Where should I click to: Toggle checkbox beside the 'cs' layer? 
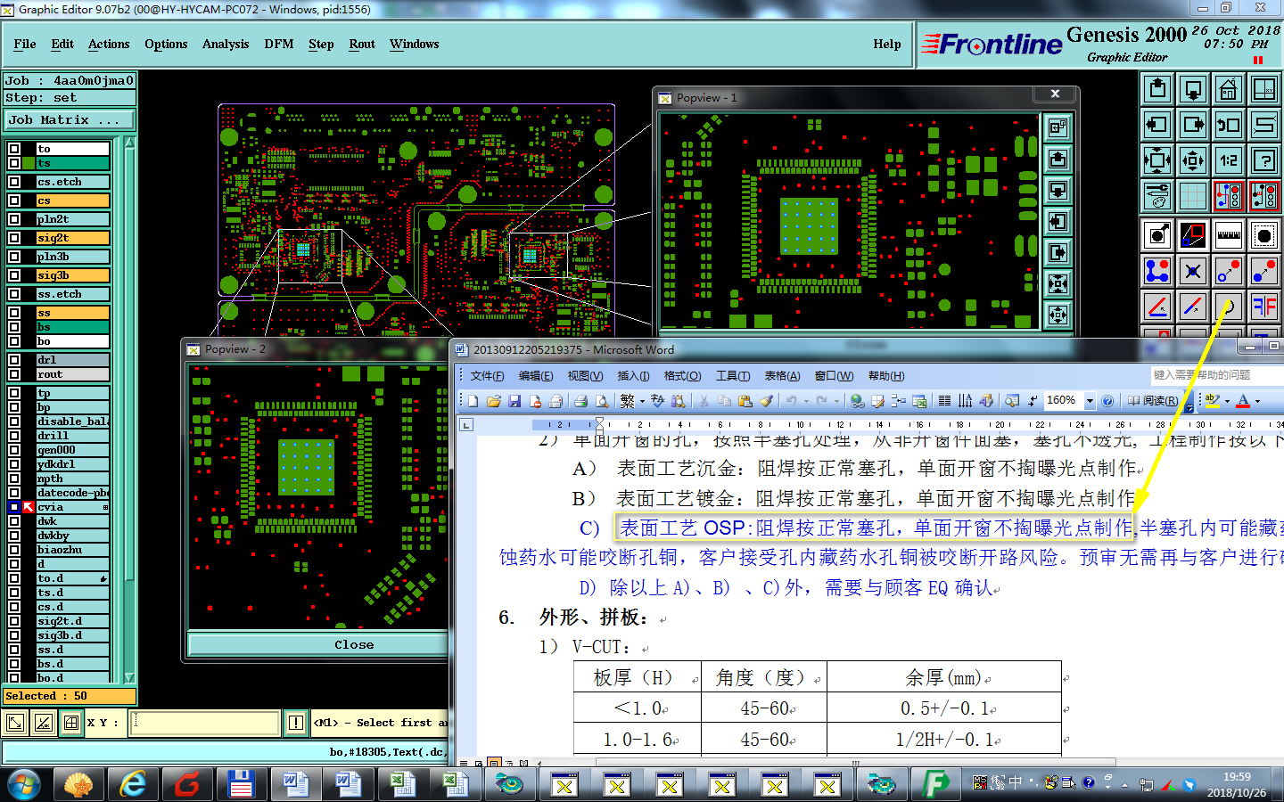tap(14, 200)
